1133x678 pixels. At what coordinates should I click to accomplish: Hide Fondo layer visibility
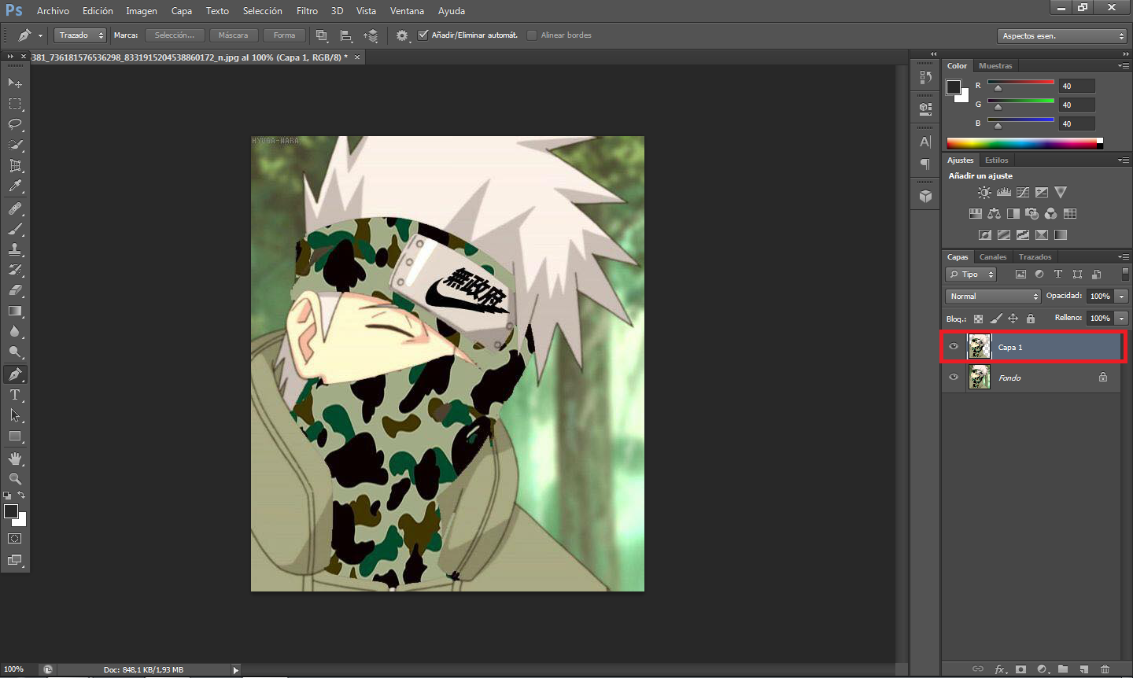954,378
